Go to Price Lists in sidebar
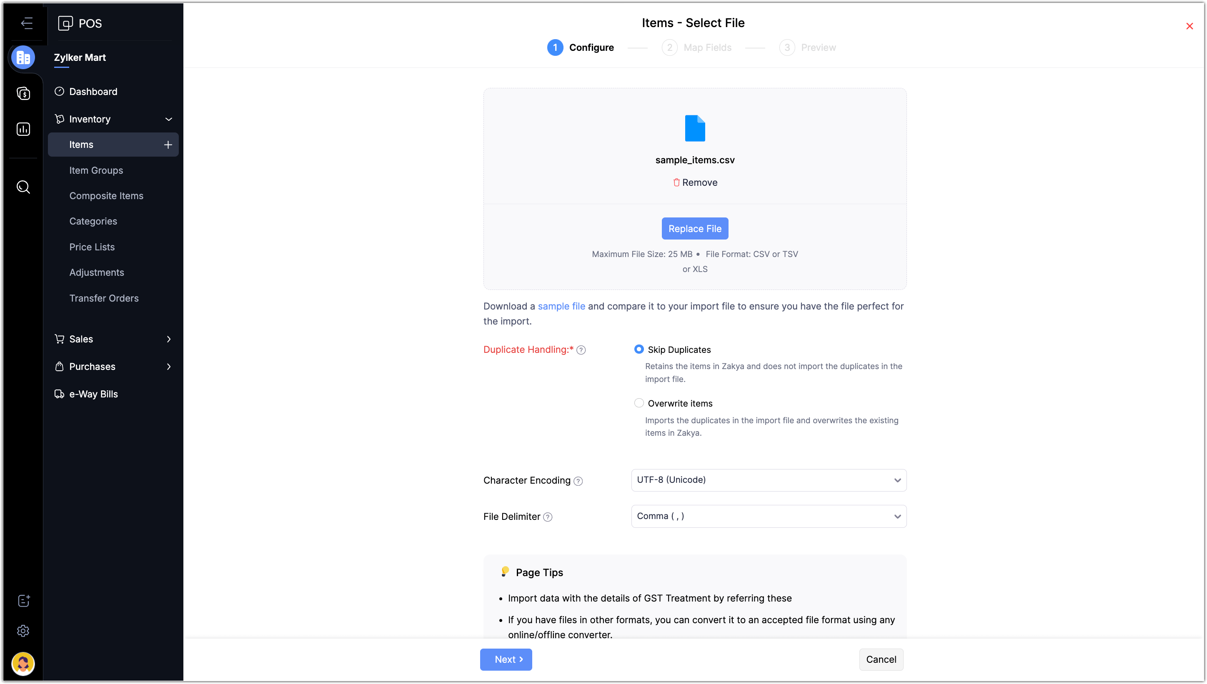This screenshot has width=1207, height=684. click(92, 247)
